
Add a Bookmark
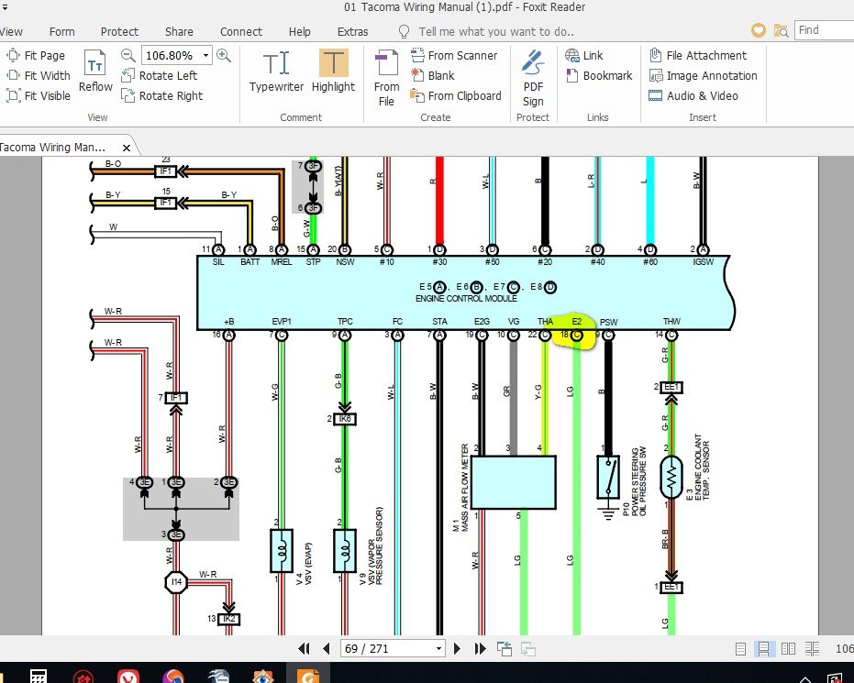pos(599,76)
